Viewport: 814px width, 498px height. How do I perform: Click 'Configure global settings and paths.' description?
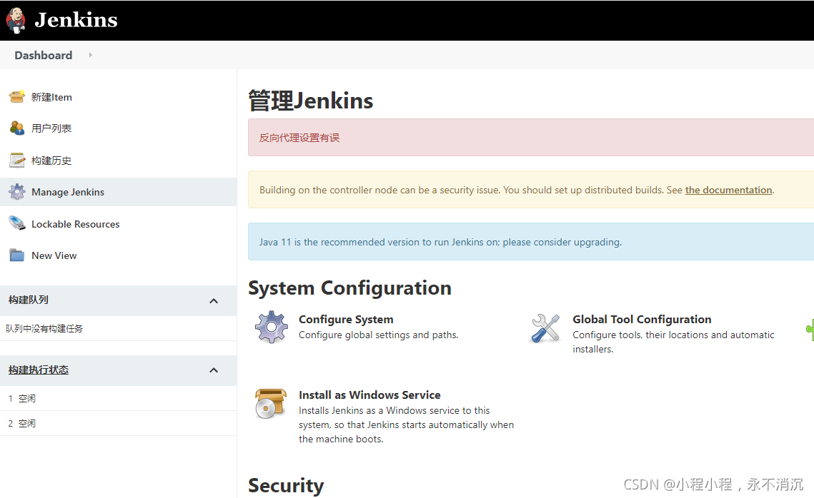(379, 335)
